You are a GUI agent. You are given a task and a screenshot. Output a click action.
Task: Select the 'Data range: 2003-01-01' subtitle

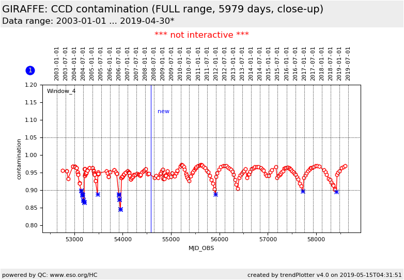click(x=88, y=21)
